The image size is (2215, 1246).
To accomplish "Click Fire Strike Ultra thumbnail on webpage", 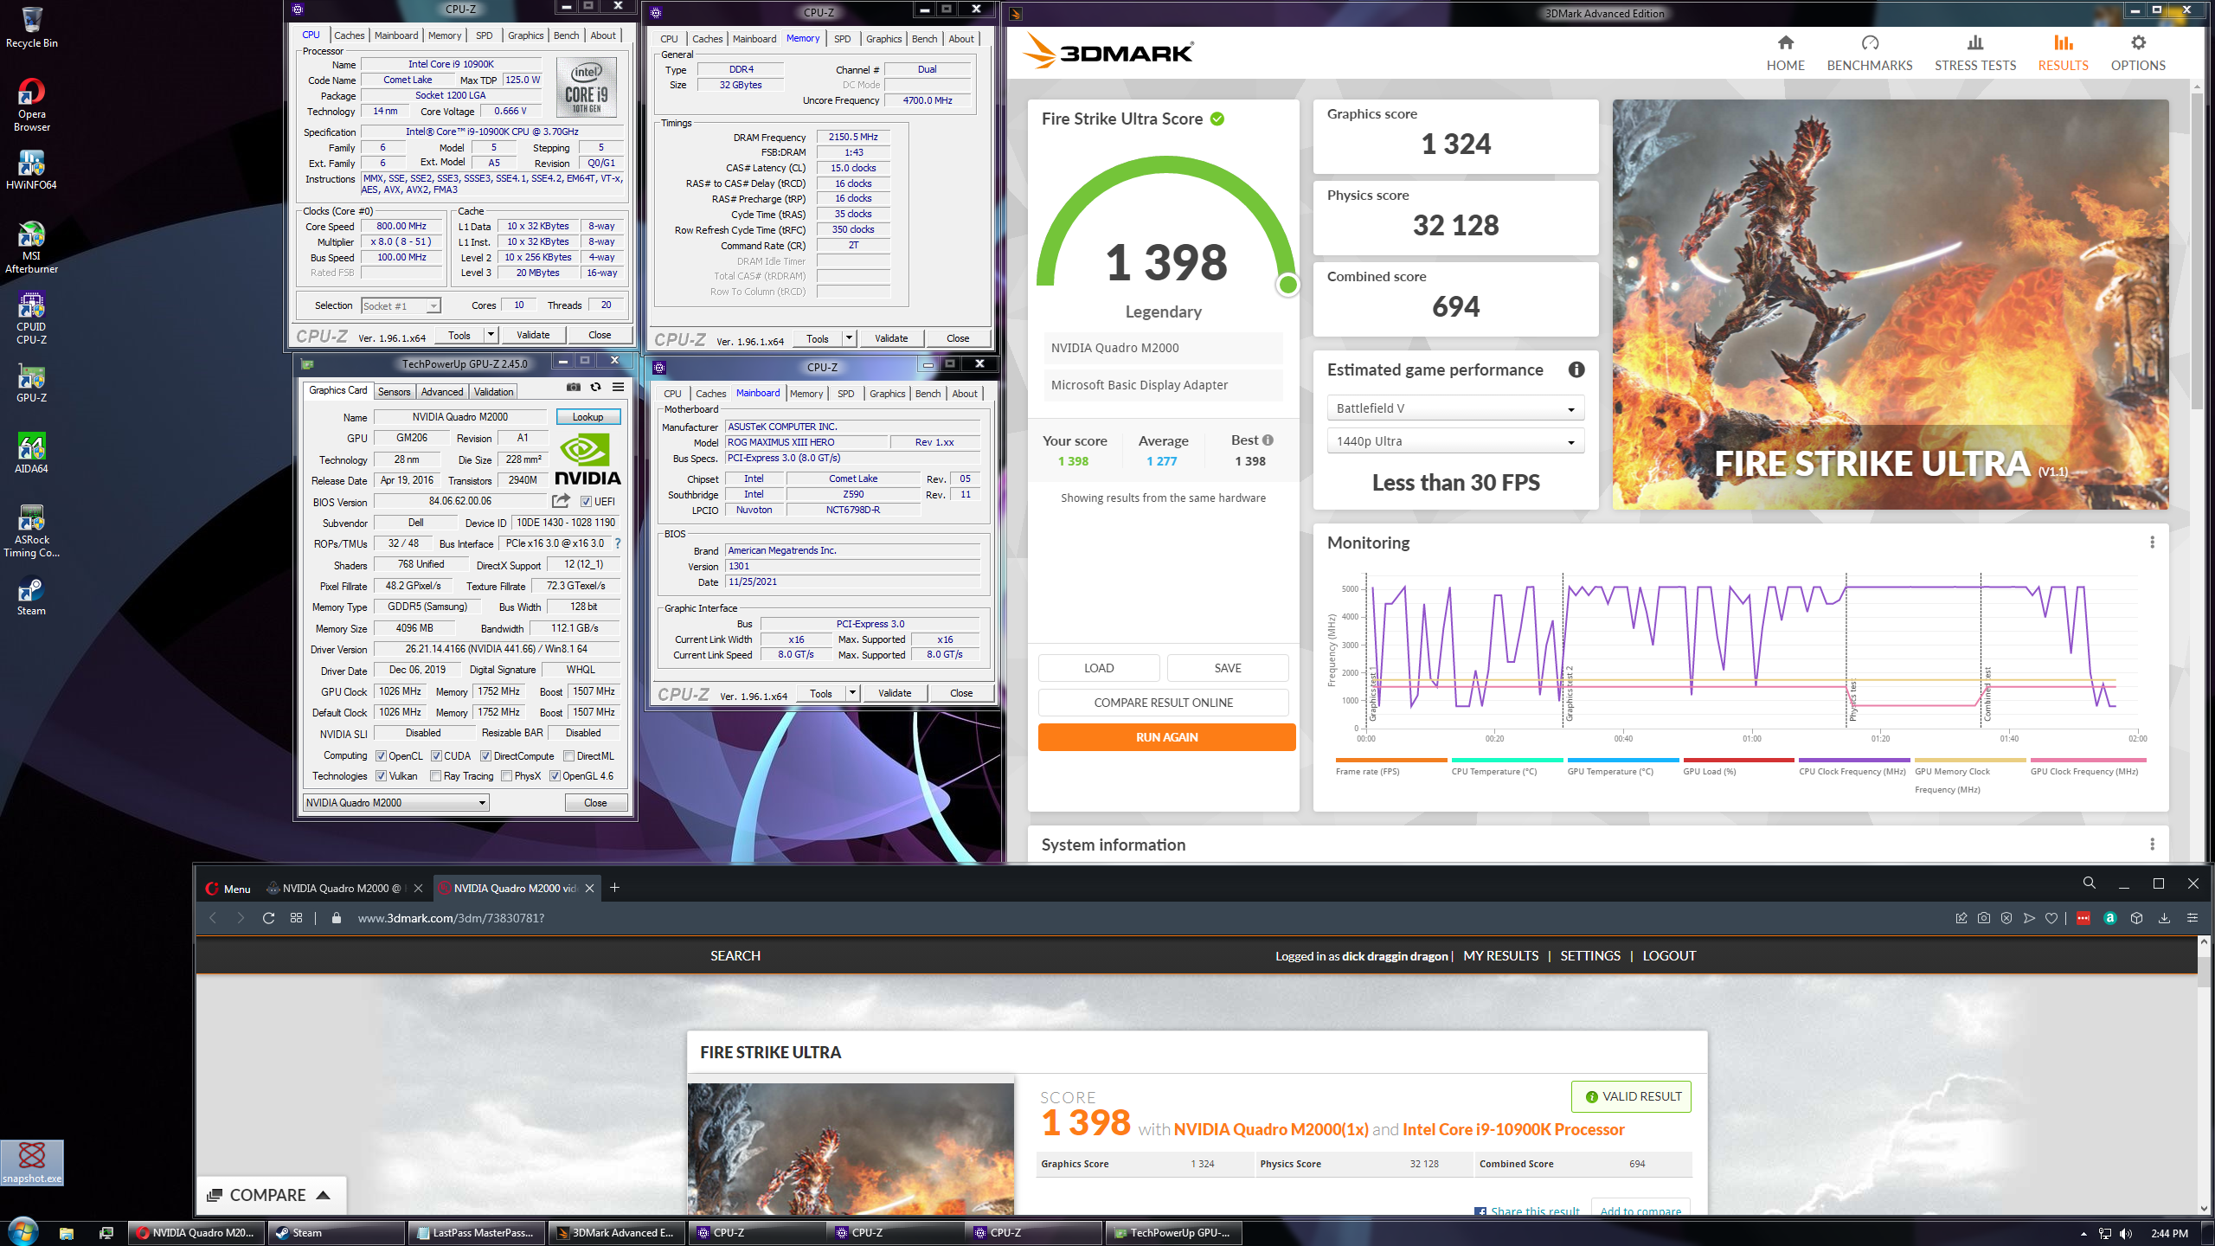I will (x=851, y=1148).
